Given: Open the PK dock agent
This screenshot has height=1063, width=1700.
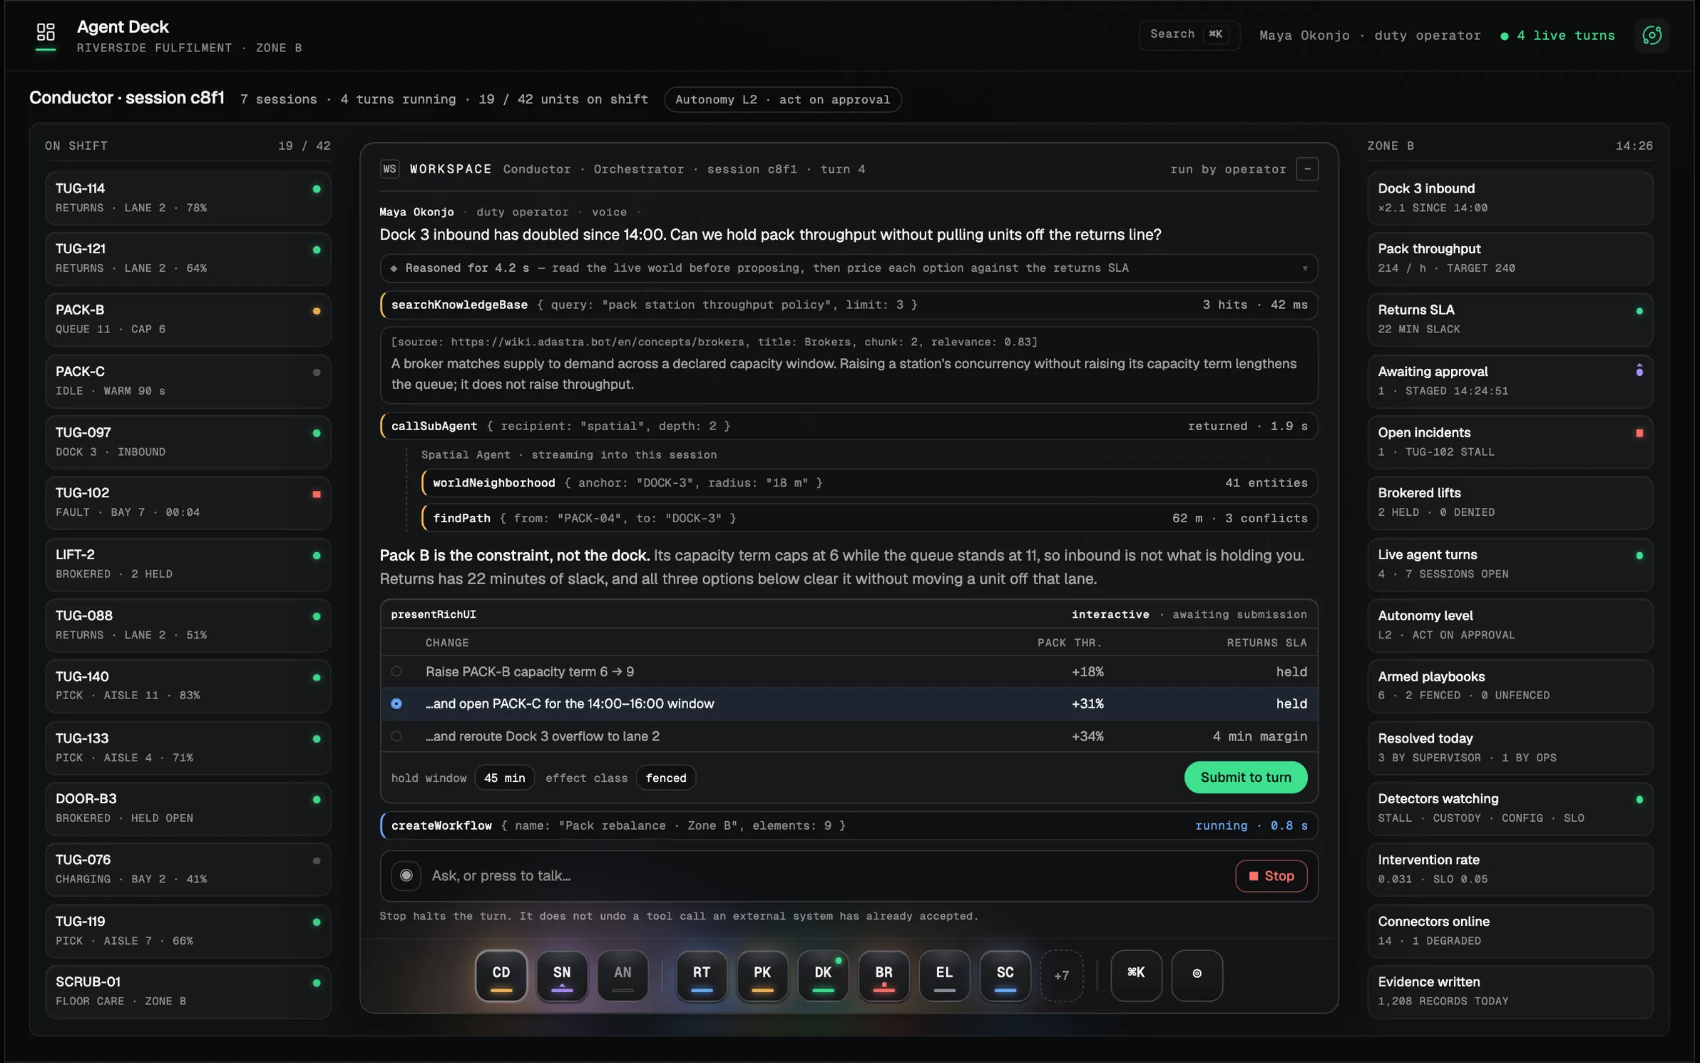Looking at the screenshot, I should [x=762, y=975].
